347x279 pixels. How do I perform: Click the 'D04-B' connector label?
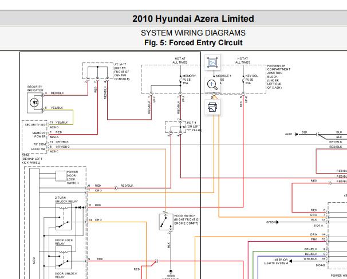point(320,265)
